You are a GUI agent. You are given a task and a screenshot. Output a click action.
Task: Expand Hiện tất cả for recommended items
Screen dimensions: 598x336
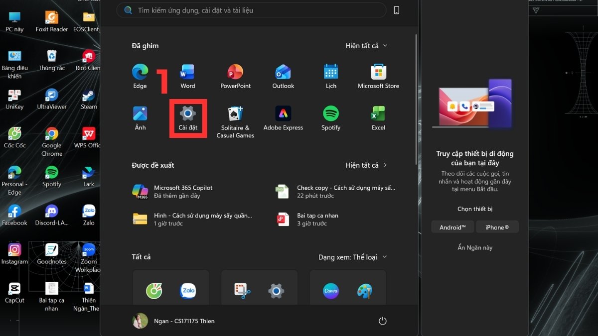pyautogui.click(x=366, y=165)
